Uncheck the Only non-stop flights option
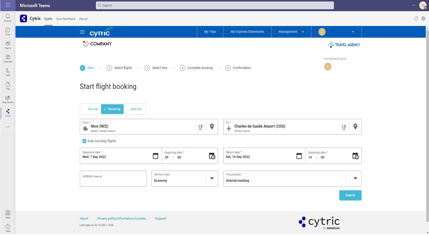The width and height of the screenshot is (429, 235). click(84, 141)
